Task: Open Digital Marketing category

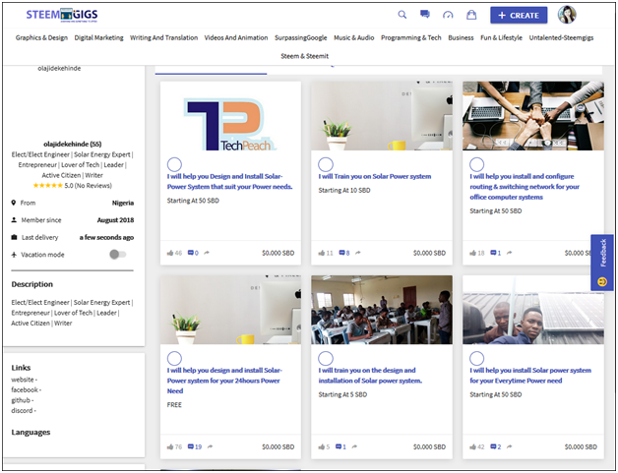Action: pos(98,37)
